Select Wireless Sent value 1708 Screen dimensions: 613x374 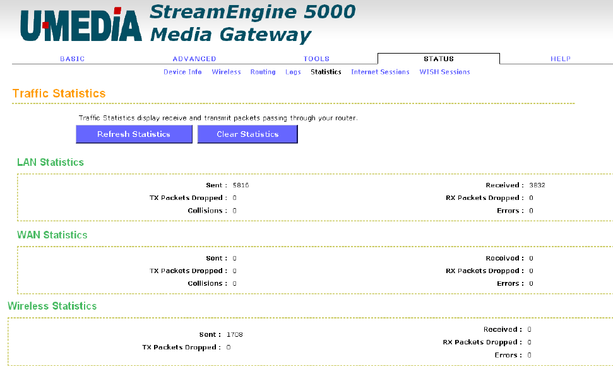[235, 334]
